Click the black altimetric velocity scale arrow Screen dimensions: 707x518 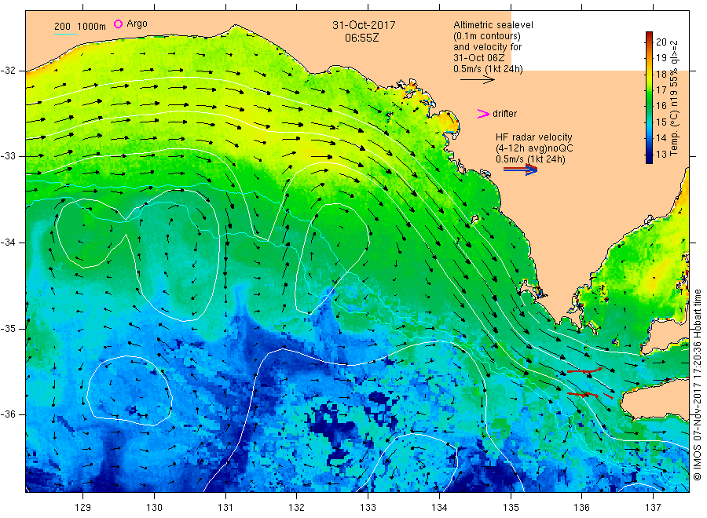[477, 80]
